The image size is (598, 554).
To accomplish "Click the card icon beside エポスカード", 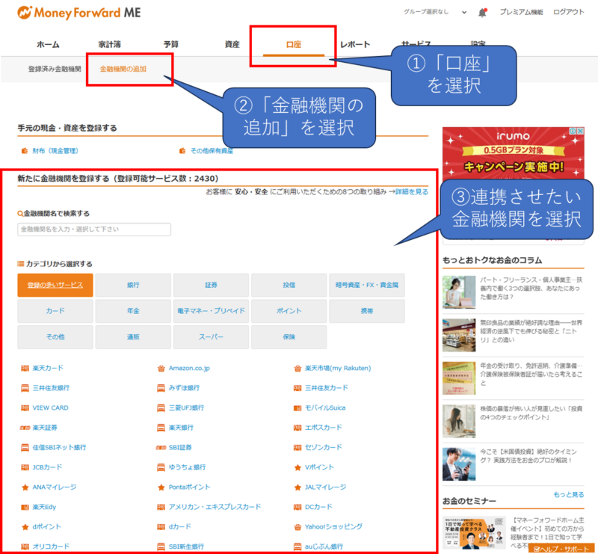I will coord(298,428).
